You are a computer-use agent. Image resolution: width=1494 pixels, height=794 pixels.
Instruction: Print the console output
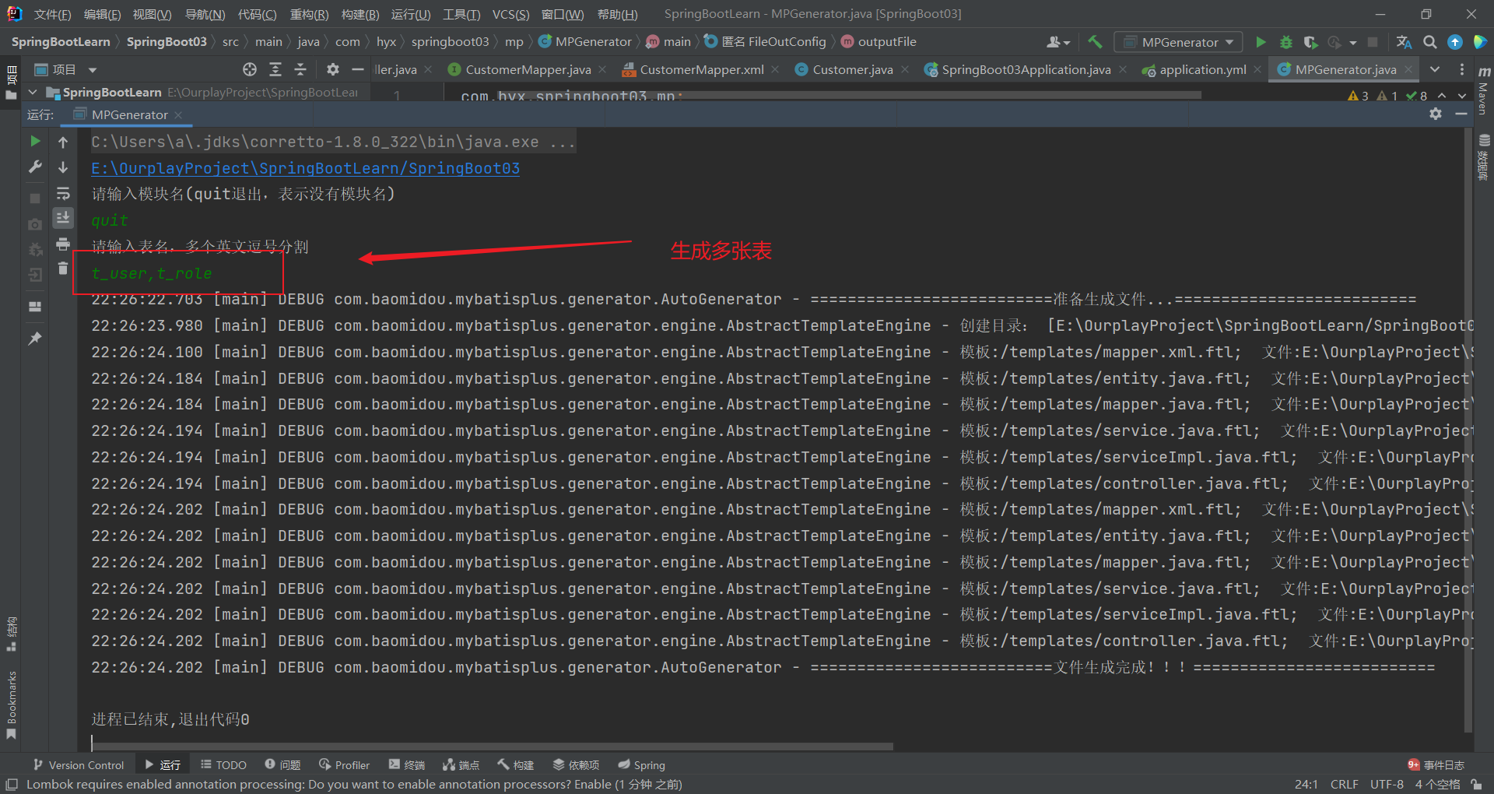(63, 244)
